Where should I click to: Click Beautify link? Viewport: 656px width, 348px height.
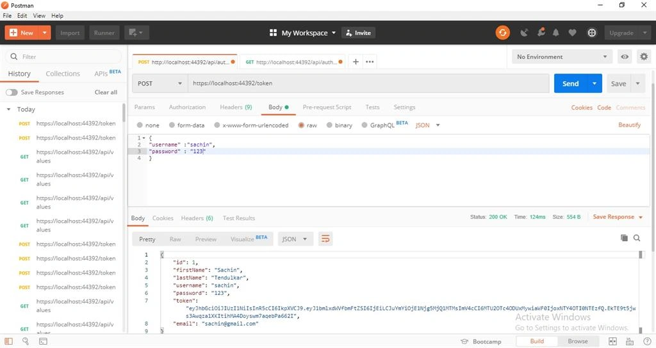[x=629, y=125]
